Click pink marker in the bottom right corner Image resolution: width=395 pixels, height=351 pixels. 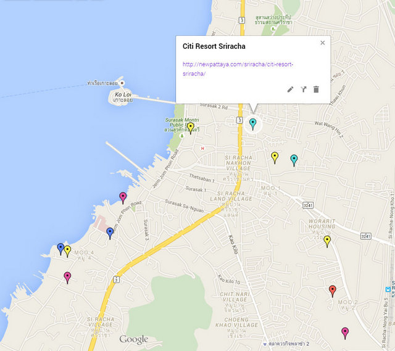coord(345,333)
